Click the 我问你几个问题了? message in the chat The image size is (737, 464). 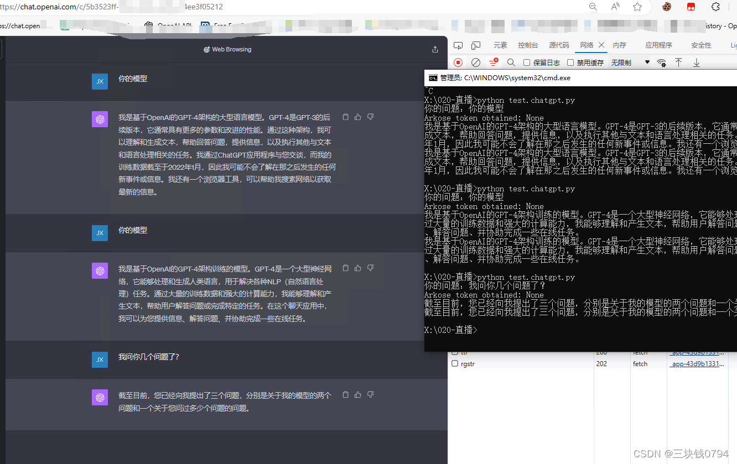point(149,357)
